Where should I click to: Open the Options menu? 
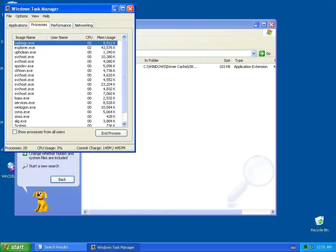tap(21, 16)
